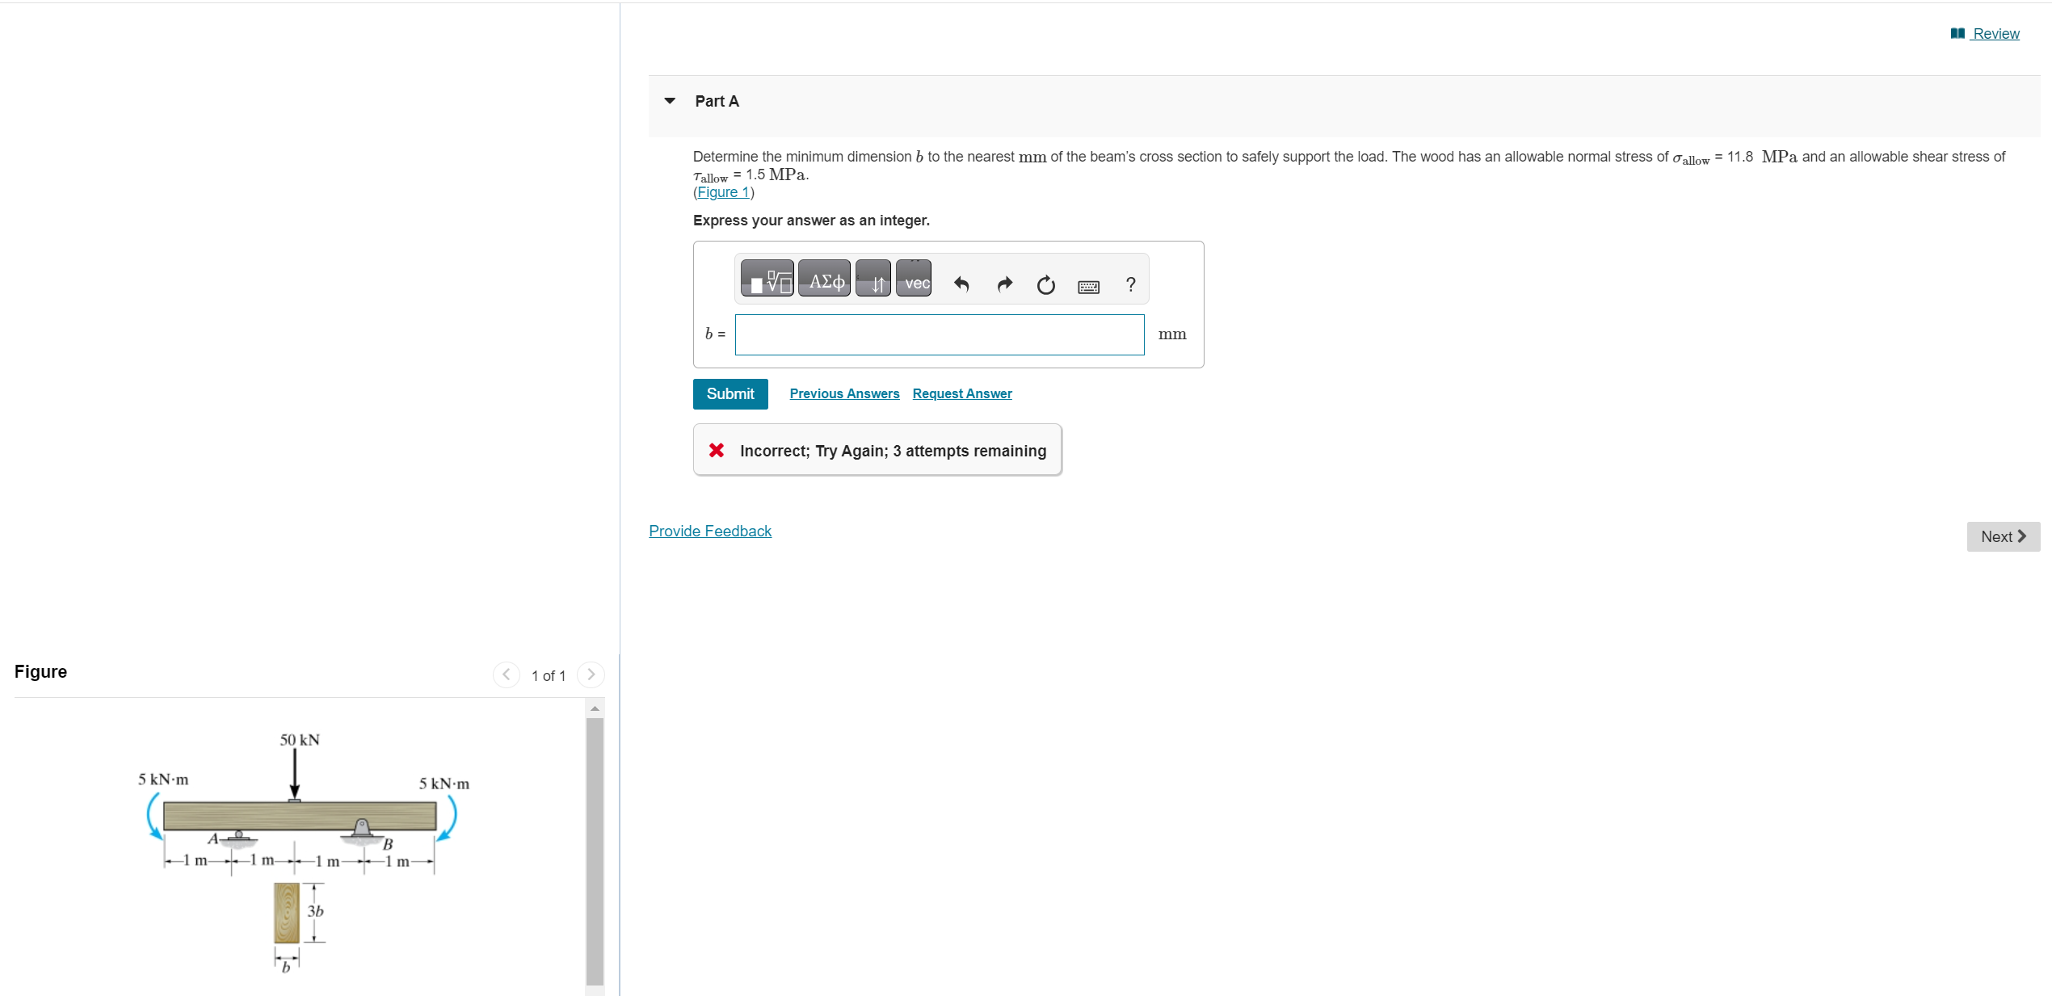Click the Next button
The width and height of the screenshot is (2052, 996).
pos(2003,536)
